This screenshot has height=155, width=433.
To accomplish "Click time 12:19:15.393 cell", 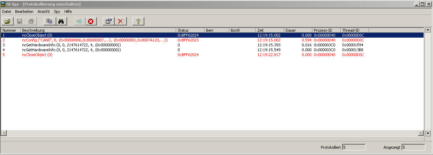I will 269,45.
